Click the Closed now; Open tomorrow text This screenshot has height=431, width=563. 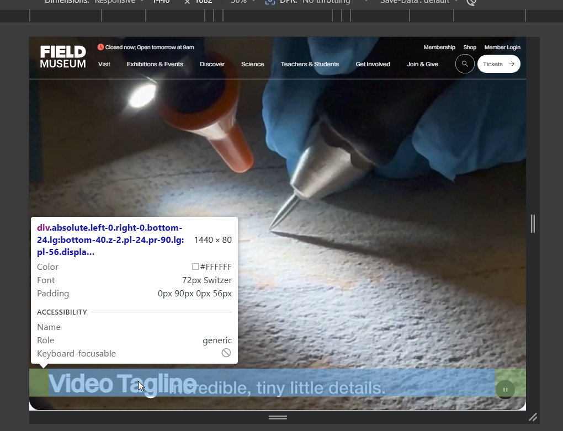(x=150, y=47)
